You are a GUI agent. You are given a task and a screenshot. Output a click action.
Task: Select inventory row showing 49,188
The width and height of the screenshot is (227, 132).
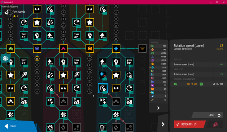[x=158, y=57]
